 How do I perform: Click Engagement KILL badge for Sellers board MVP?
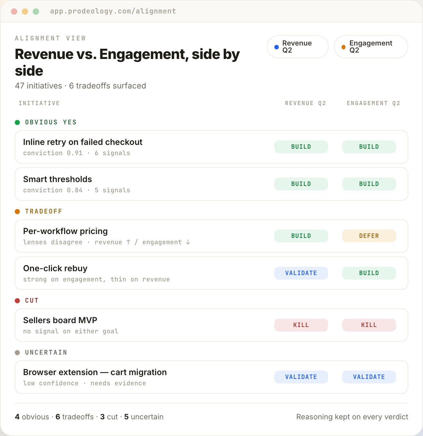coord(369,325)
